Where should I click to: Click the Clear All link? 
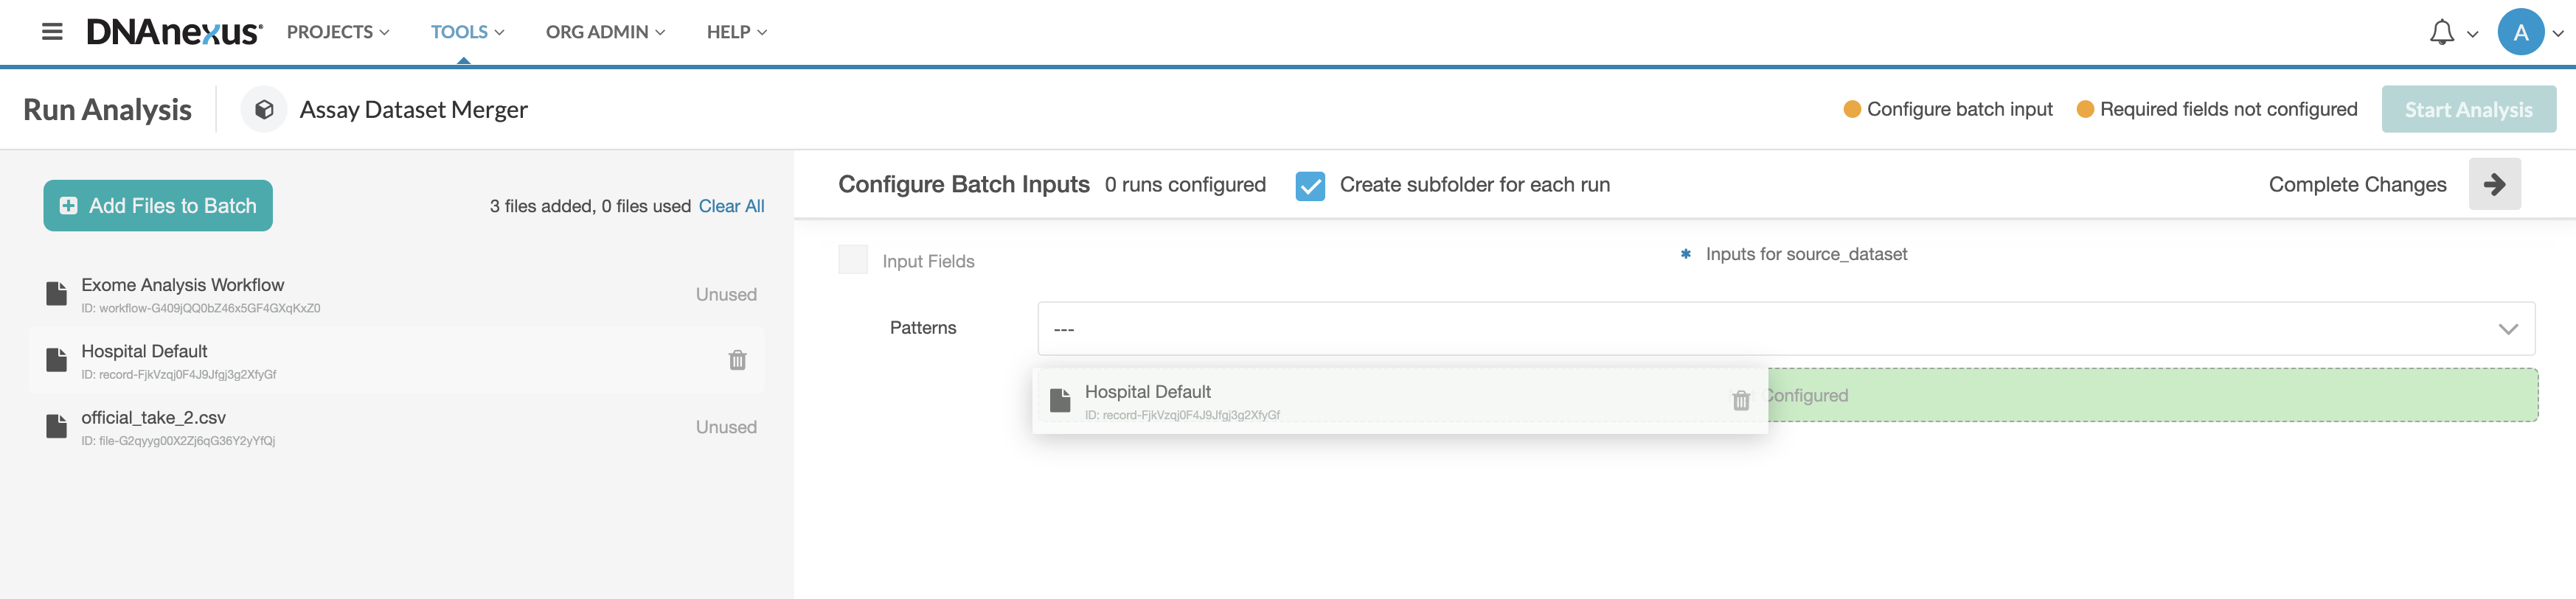pos(731,206)
